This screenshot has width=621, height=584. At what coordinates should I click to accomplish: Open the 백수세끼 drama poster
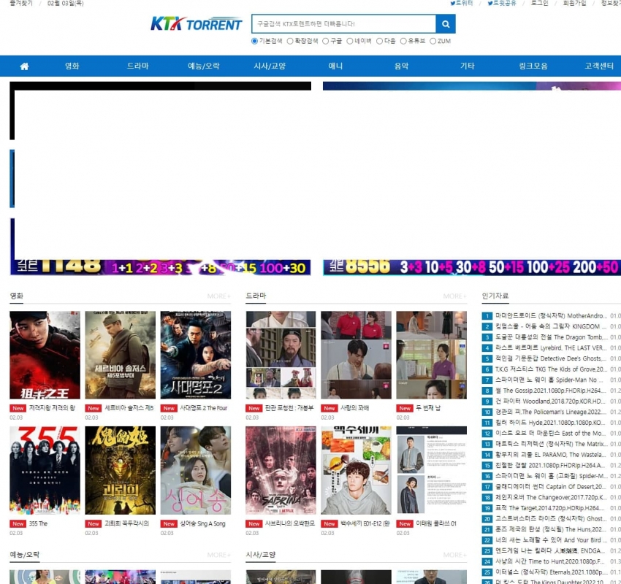(356, 470)
